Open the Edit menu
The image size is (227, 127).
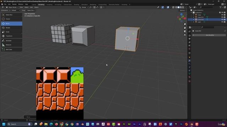9,4
